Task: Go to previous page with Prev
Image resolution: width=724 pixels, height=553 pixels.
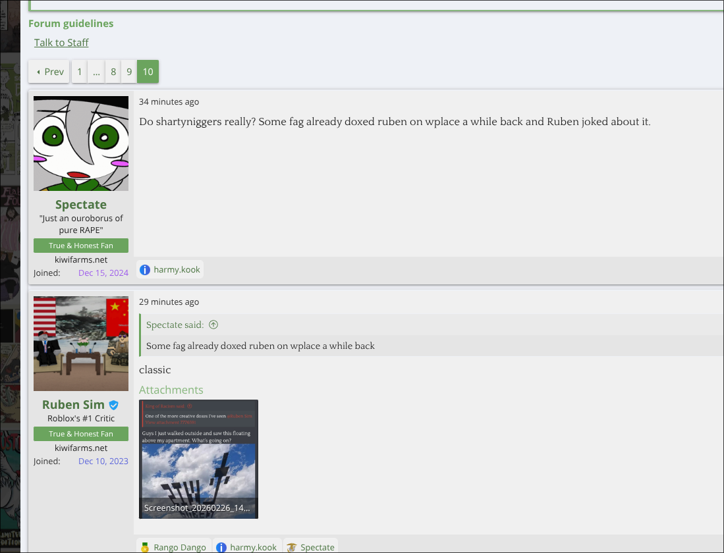Action: click(49, 72)
